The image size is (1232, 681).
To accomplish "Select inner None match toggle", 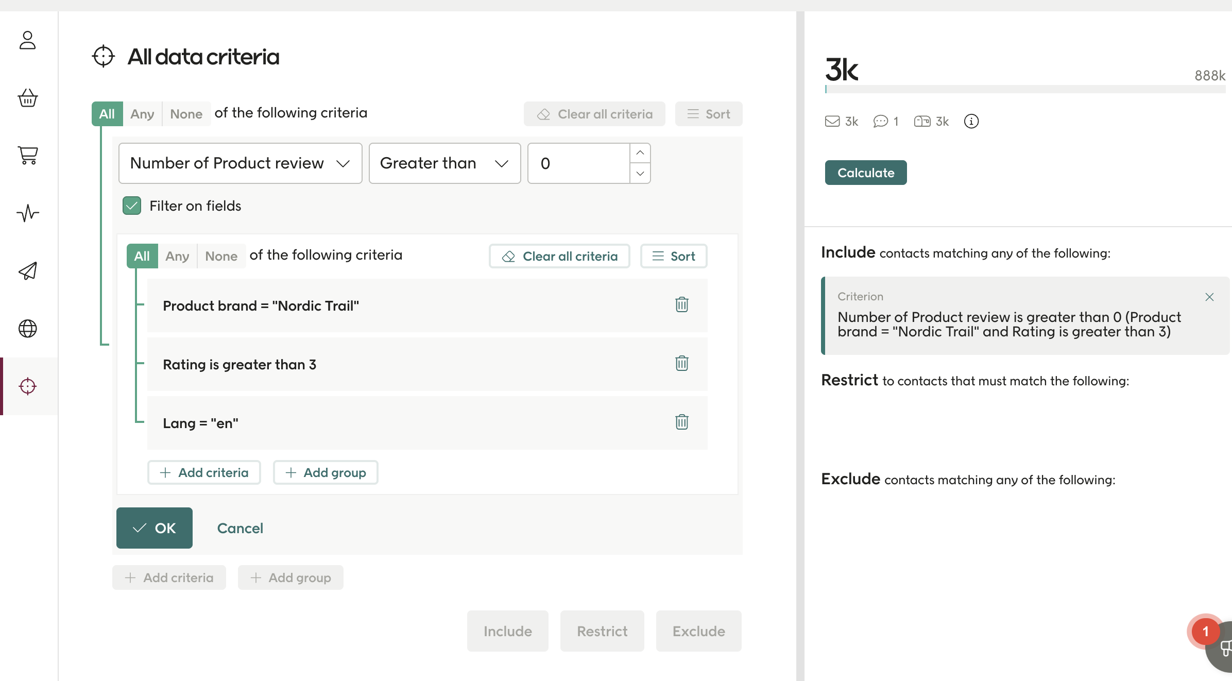I will coord(221,256).
